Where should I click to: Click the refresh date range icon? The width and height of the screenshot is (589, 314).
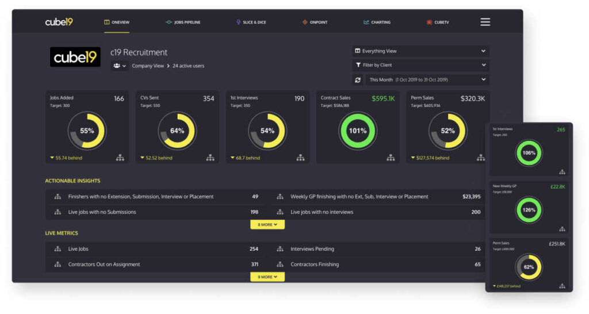click(358, 80)
